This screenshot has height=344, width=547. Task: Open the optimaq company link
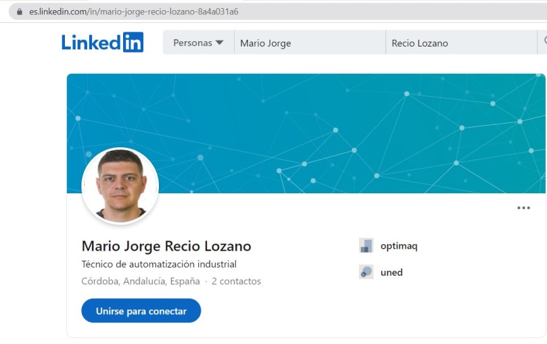coord(399,246)
